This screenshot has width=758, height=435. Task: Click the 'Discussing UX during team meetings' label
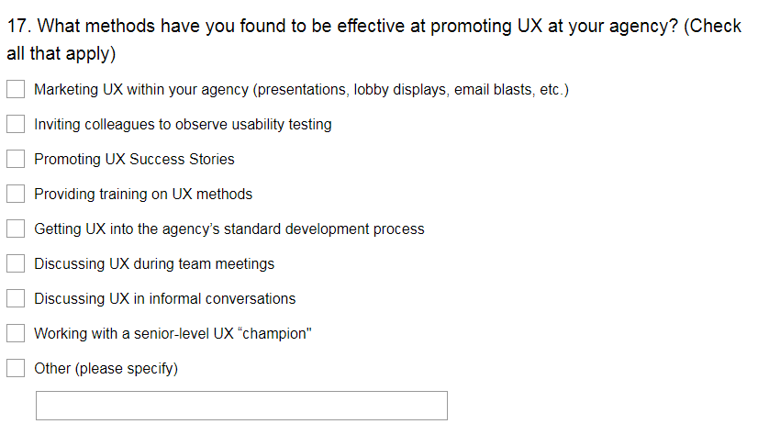[154, 263]
